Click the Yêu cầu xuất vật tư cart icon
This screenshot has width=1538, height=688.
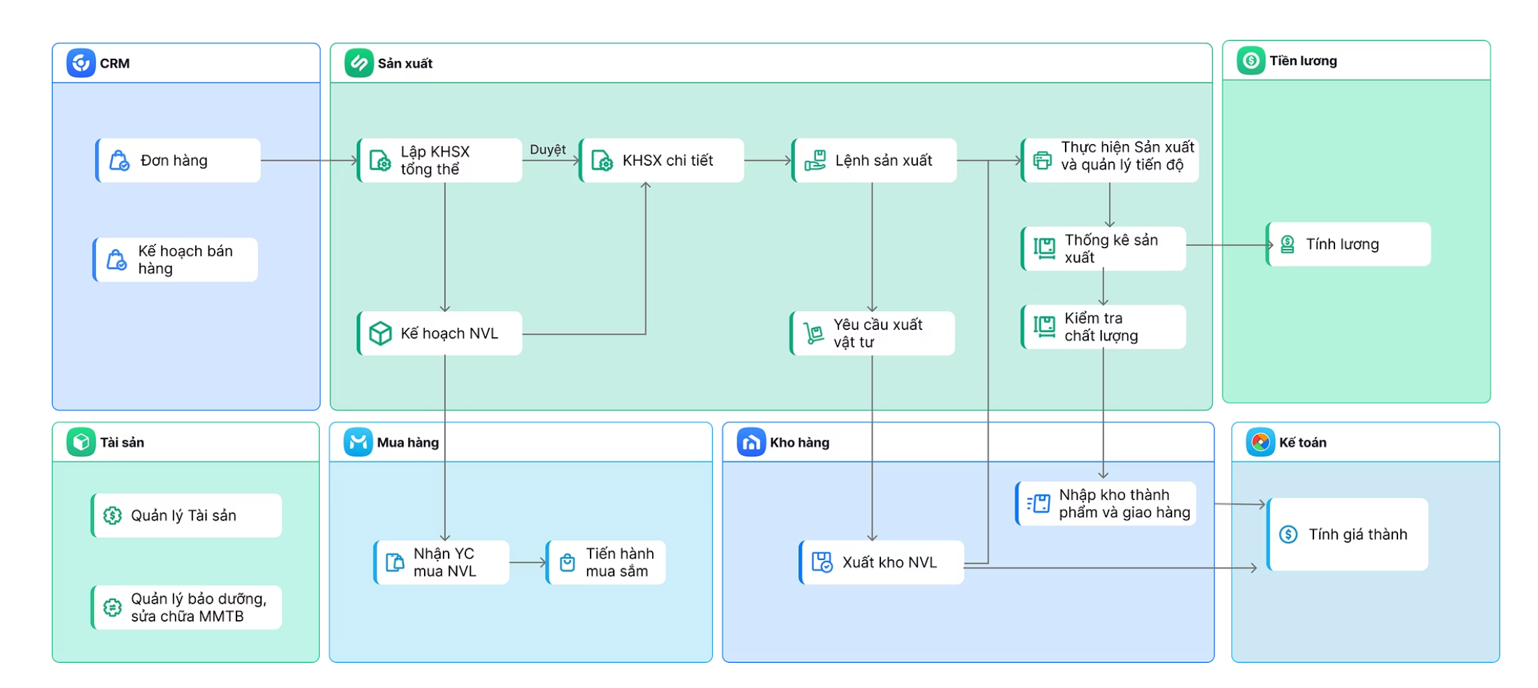click(813, 334)
